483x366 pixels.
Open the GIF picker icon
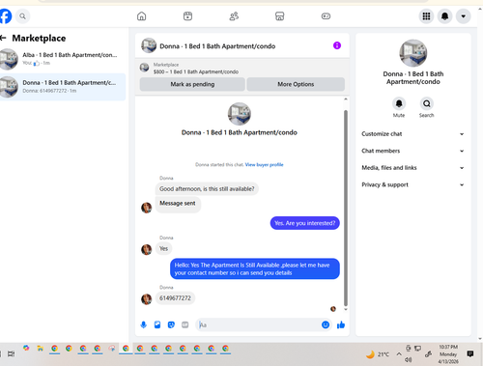(x=185, y=324)
